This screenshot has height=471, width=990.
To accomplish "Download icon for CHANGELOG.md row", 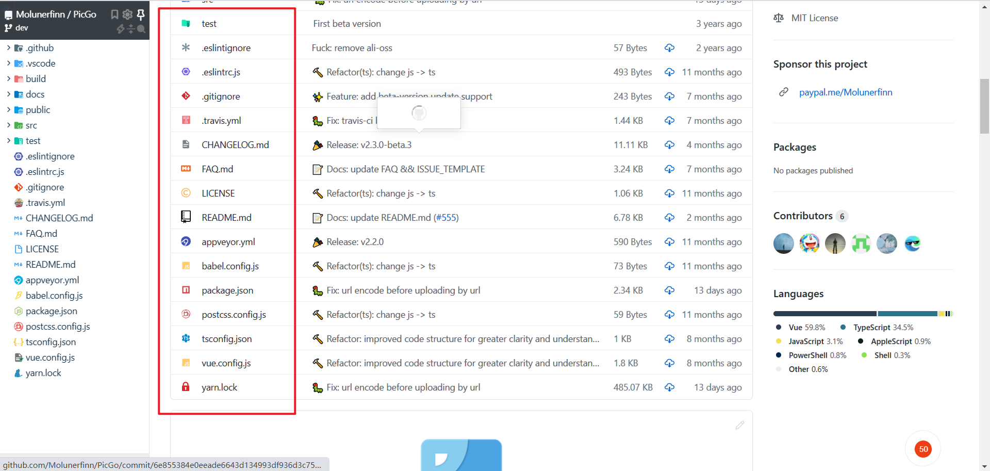I will [x=669, y=145].
